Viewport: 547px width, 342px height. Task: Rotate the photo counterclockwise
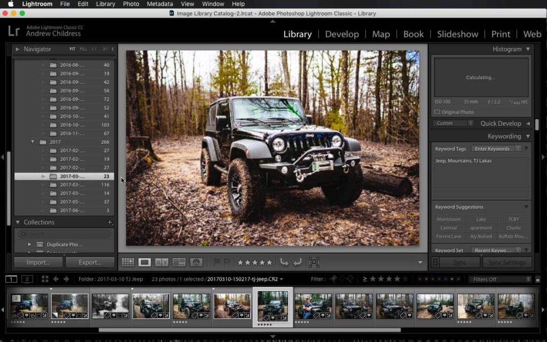click(x=286, y=262)
